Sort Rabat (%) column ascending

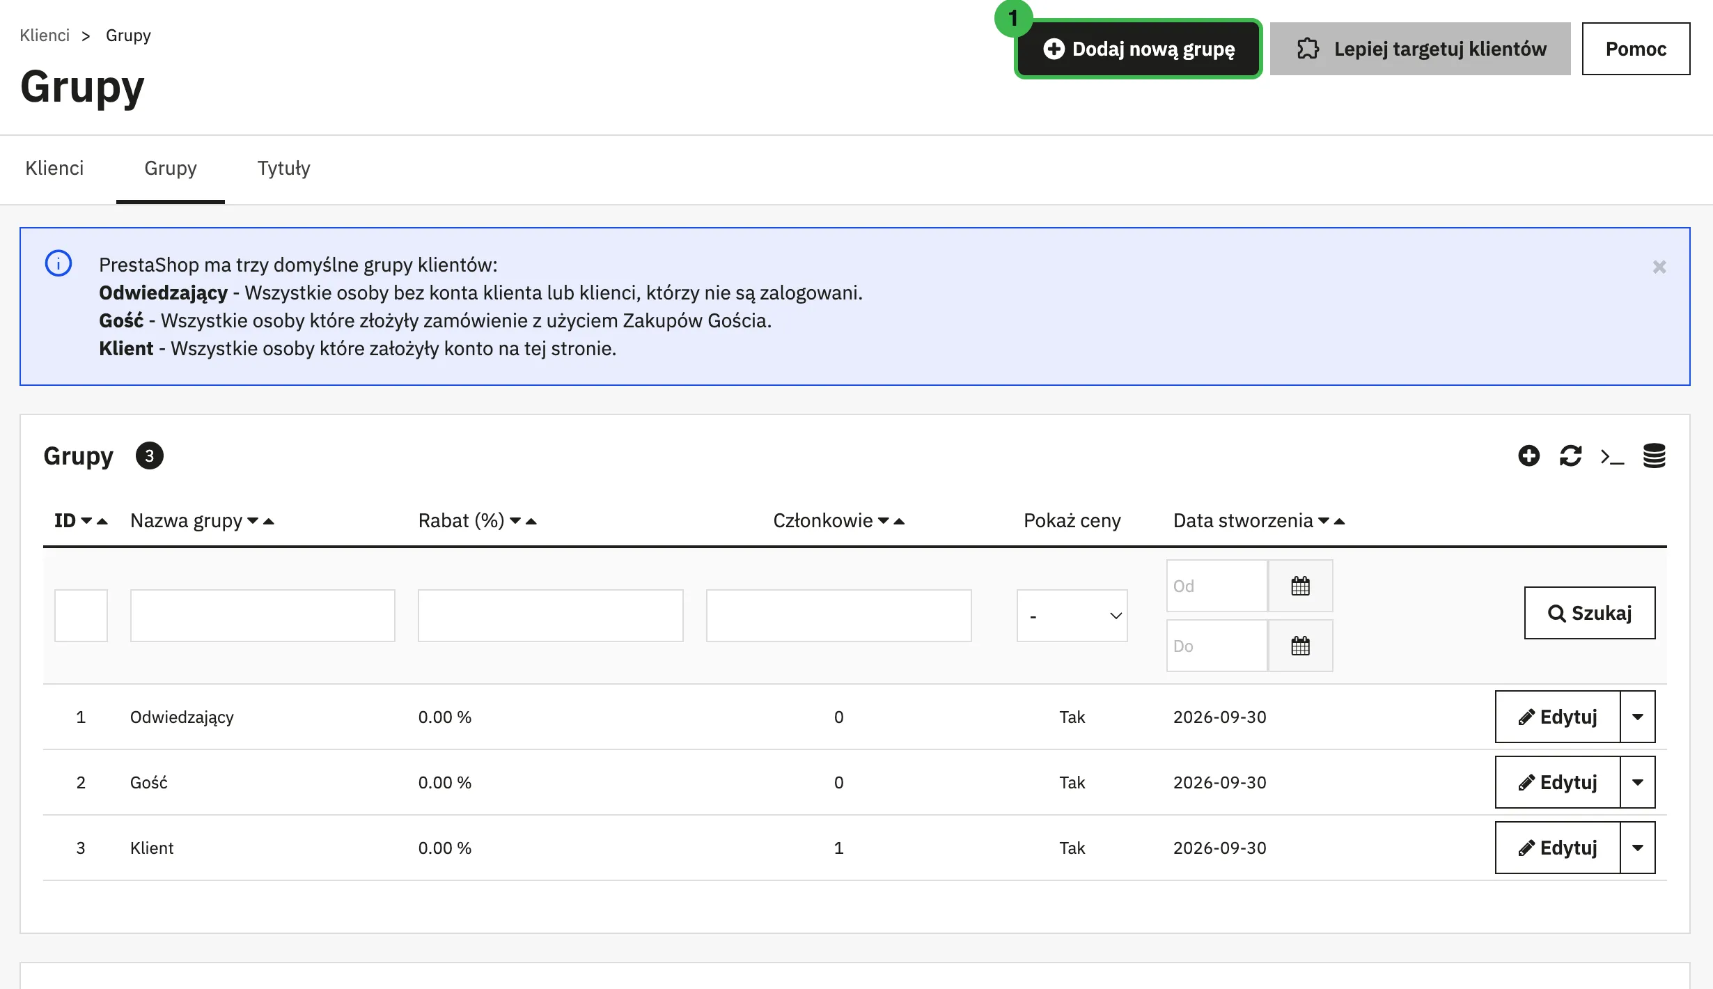(531, 521)
